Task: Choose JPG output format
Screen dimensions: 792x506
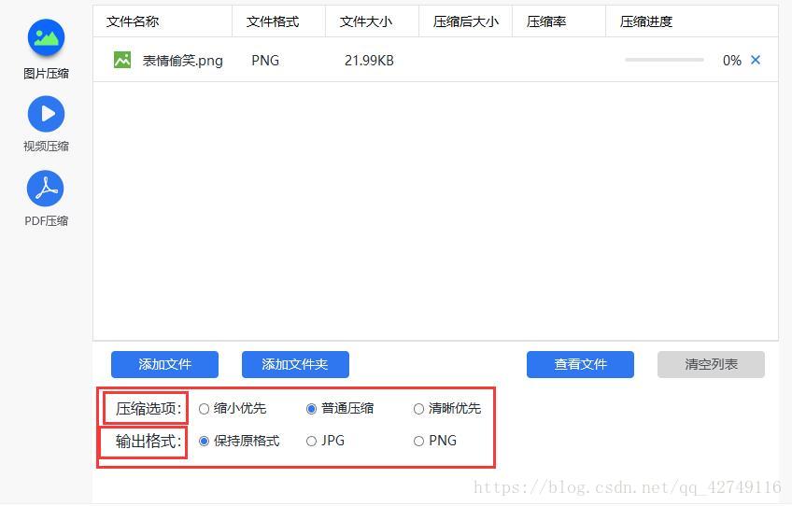Action: 325,441
